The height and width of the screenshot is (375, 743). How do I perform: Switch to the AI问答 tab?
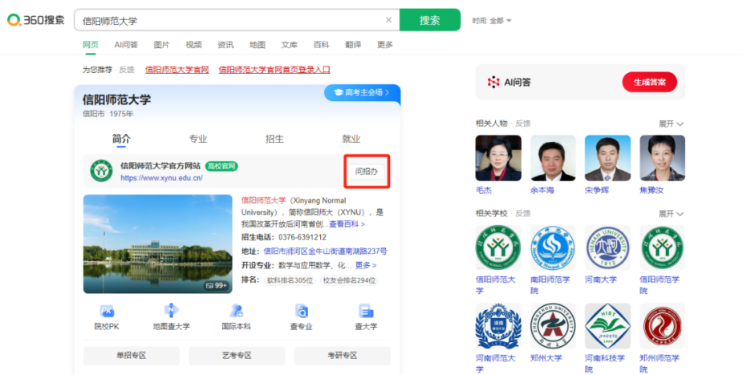125,45
